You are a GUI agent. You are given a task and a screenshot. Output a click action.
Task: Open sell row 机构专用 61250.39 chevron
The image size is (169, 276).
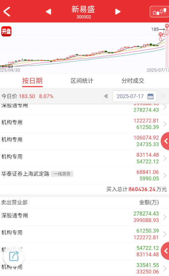point(165,234)
